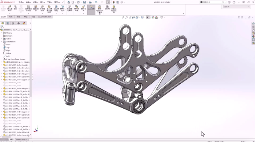Click the Print icon in the top toolbar
This screenshot has height=142, width=257.
click(90, 2)
